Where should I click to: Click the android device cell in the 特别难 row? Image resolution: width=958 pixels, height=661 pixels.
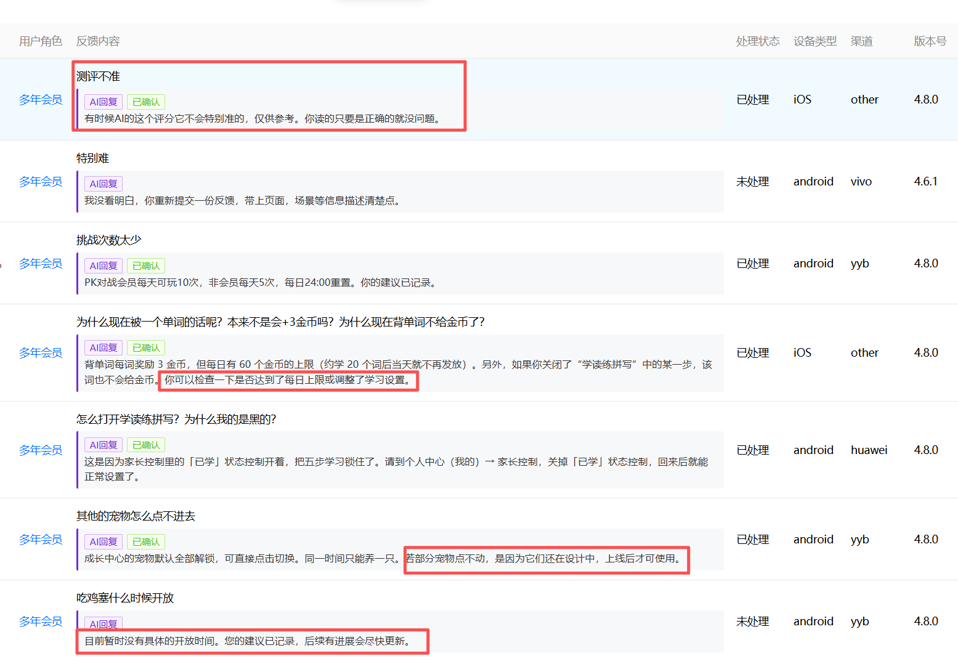[x=813, y=182]
